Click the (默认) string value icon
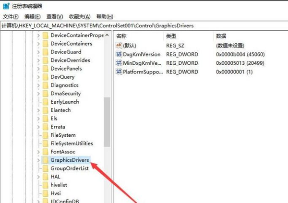Screen dimensions: 288x203 point(119,46)
